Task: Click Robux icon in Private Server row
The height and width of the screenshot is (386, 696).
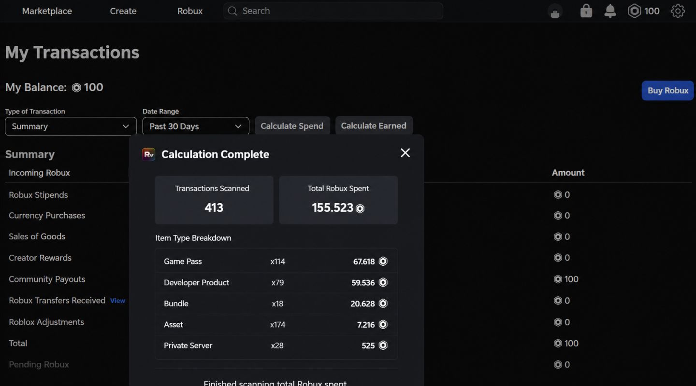Action: (383, 345)
